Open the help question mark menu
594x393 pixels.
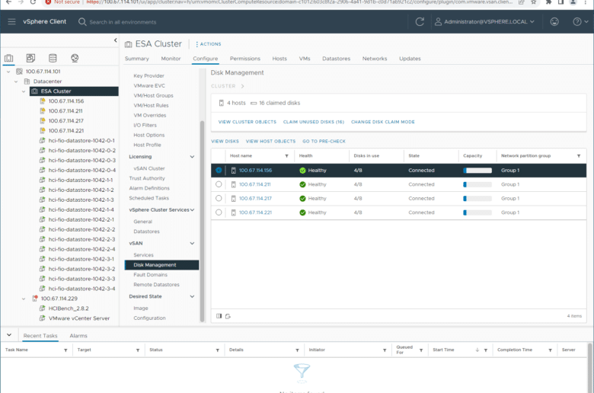tap(580, 21)
